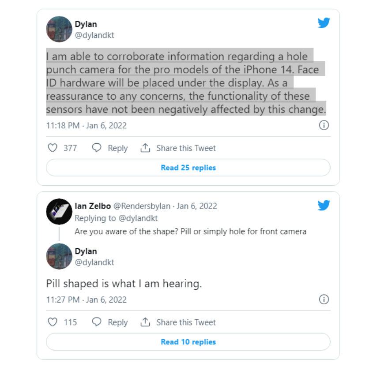Click the share icon under the pill-shaped tweet
Image resolution: width=369 pixels, height=374 pixels.
[x=145, y=322]
